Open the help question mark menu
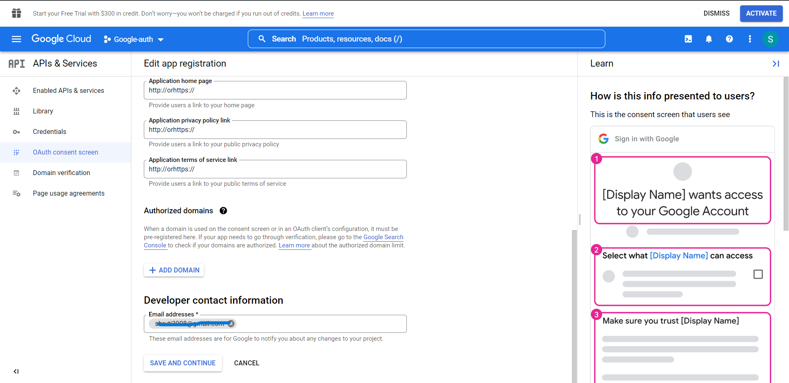 [x=729, y=39]
